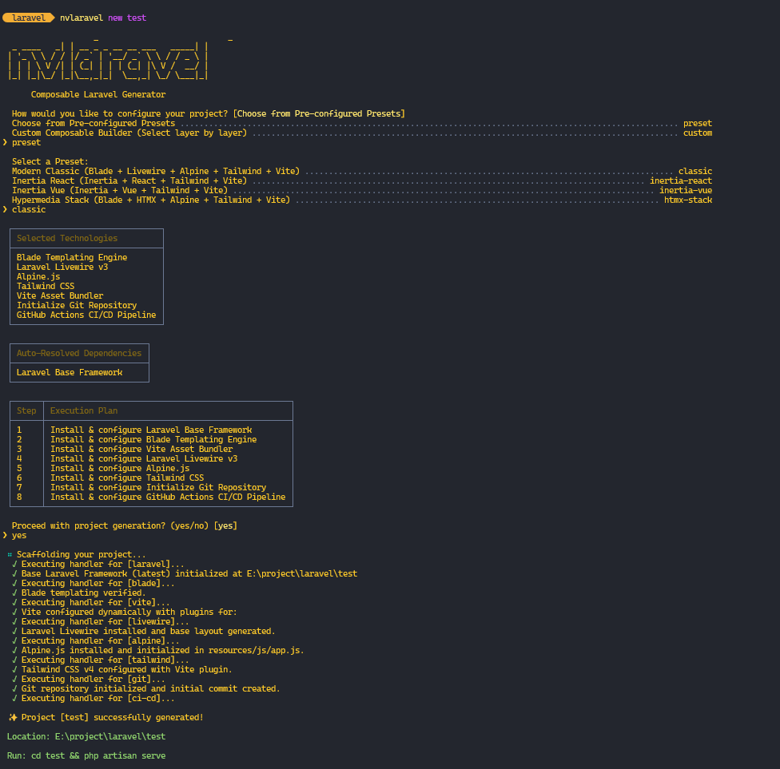Click the 'Execution Plan' table header
Image resolution: width=780 pixels, height=769 pixels.
pos(84,410)
